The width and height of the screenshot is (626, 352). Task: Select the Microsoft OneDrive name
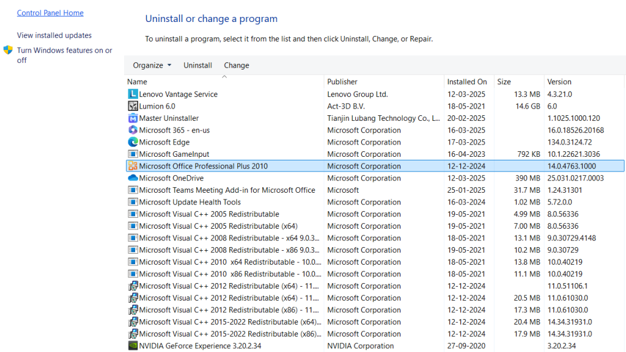coord(171,178)
